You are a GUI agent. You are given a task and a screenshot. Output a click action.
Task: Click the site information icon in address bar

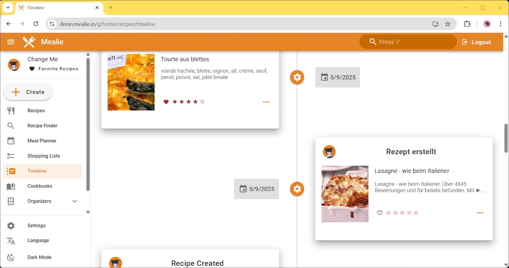click(x=52, y=24)
